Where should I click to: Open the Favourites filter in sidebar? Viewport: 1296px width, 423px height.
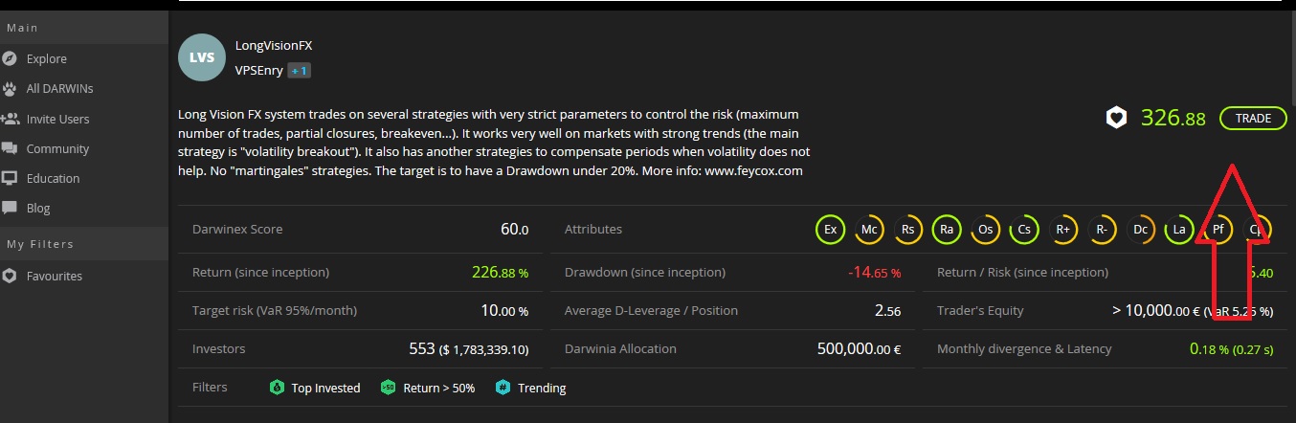(x=54, y=276)
